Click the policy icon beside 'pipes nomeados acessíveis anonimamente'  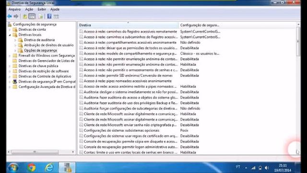(81, 81)
